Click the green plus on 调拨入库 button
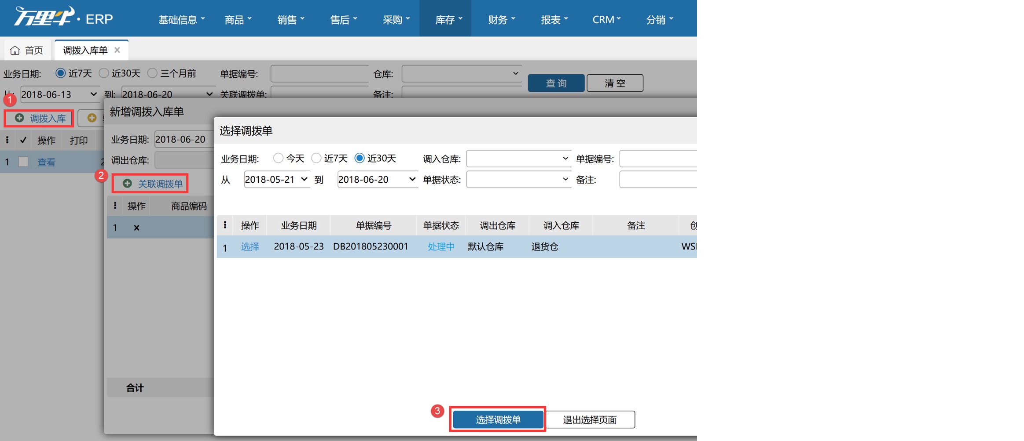Viewport: 1024px width, 441px height. coord(20,118)
